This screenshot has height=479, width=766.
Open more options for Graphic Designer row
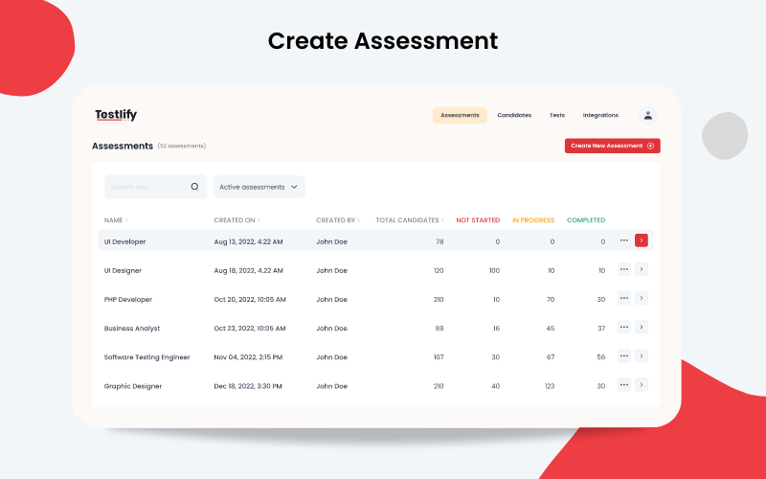[x=624, y=385]
